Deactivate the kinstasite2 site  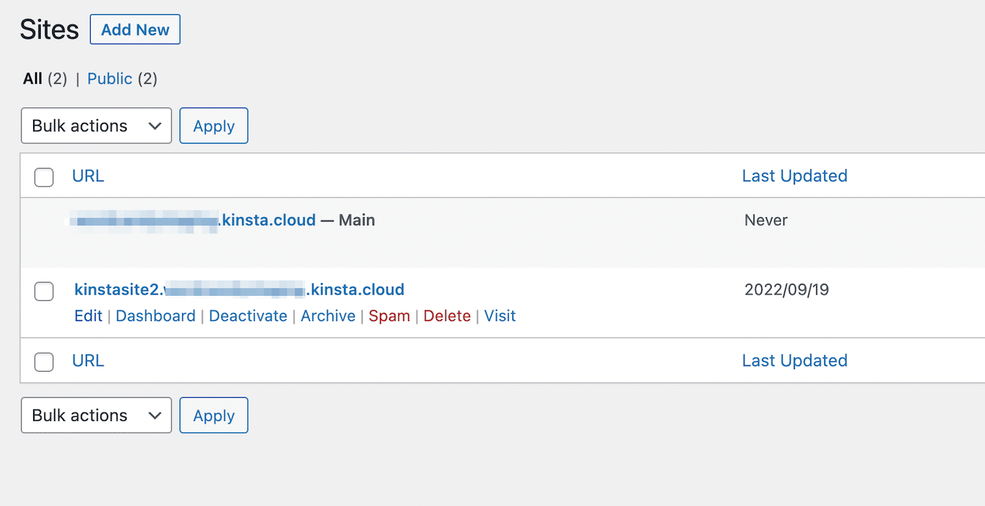click(x=248, y=316)
